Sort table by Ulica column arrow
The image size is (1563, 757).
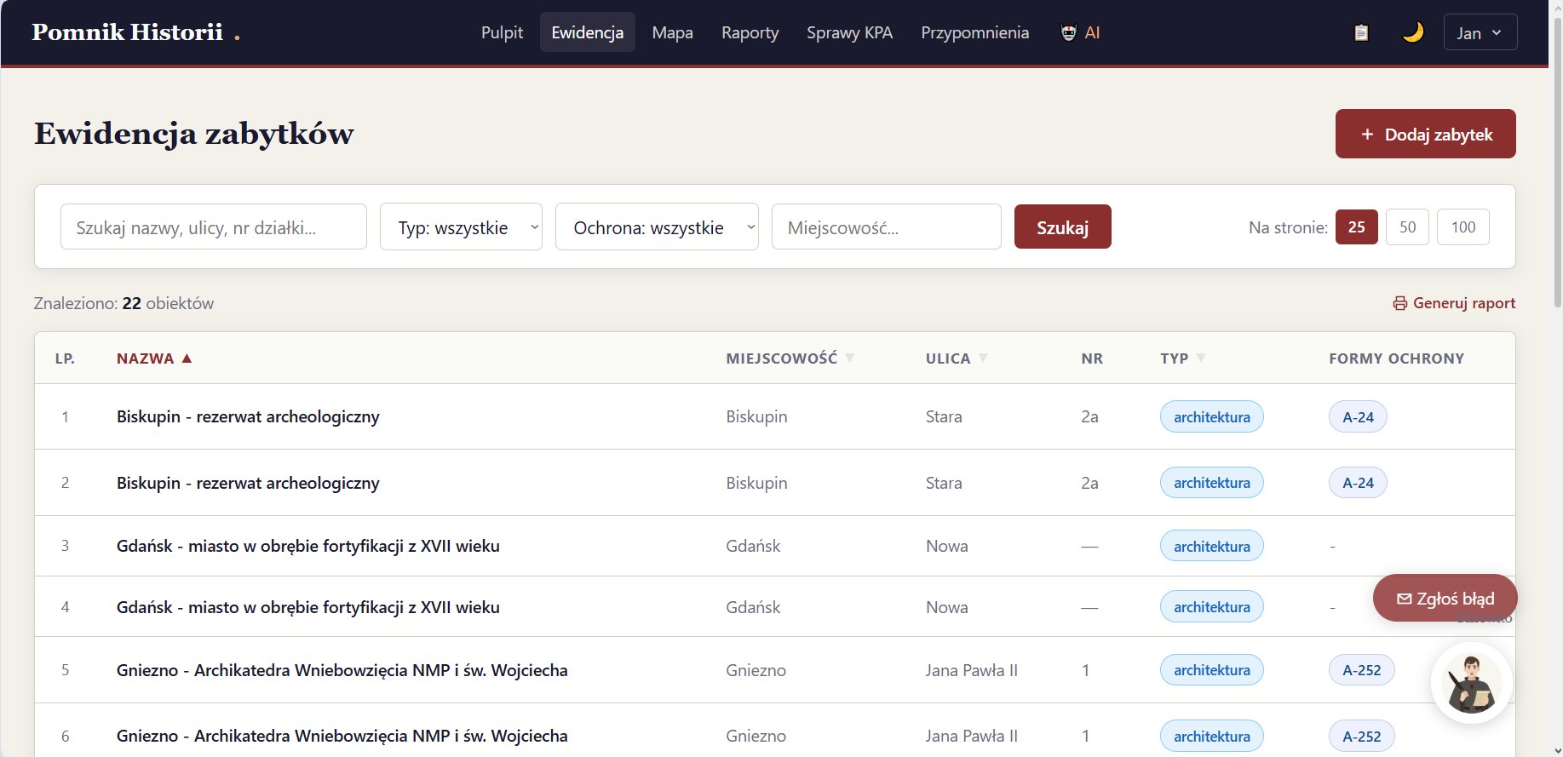click(983, 358)
